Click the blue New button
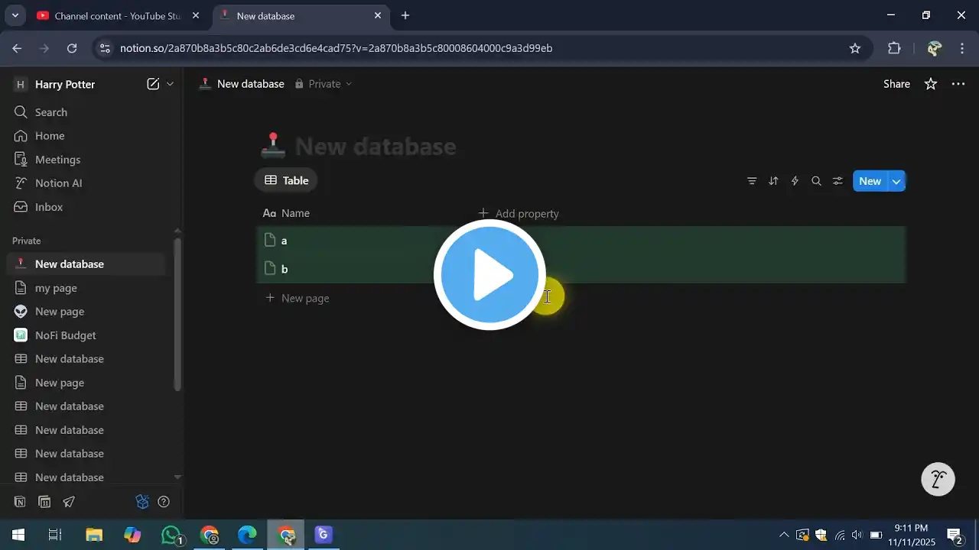Viewport: 979px width, 550px height. (870, 181)
